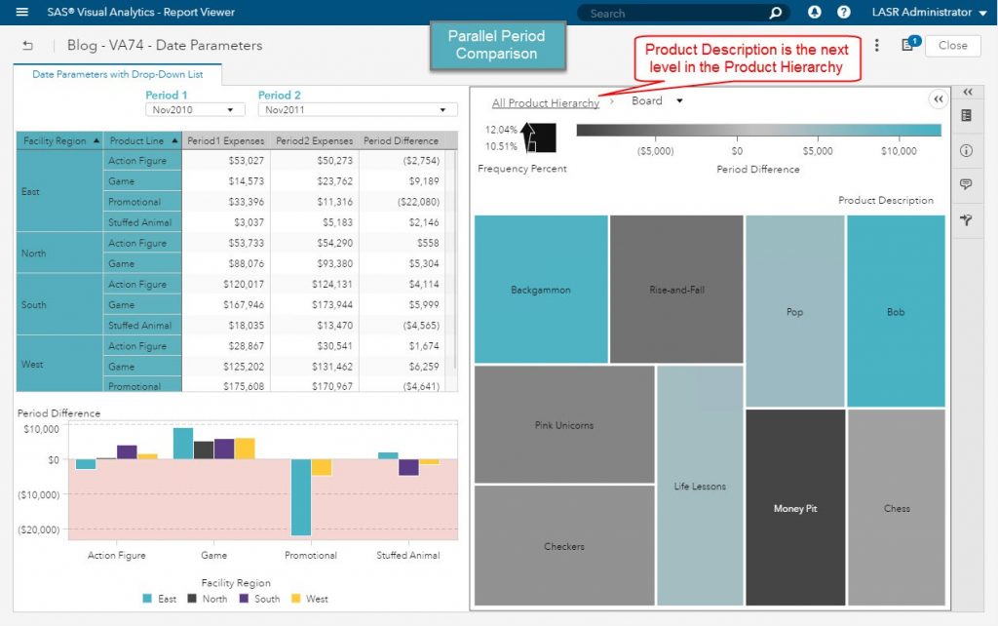Click the back arrow beside report title
998x626 pixels.
pyautogui.click(x=27, y=46)
